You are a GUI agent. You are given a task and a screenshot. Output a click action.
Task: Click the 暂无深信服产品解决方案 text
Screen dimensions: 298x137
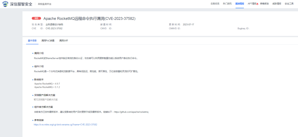tap(46, 100)
